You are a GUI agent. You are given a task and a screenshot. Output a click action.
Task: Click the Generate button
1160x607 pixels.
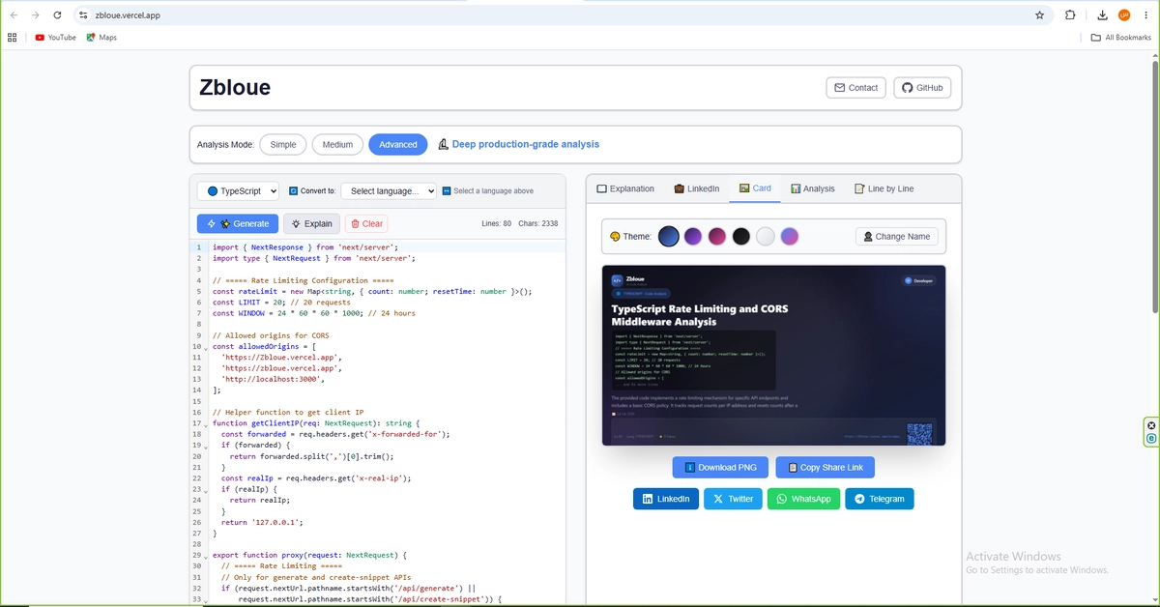[238, 223]
